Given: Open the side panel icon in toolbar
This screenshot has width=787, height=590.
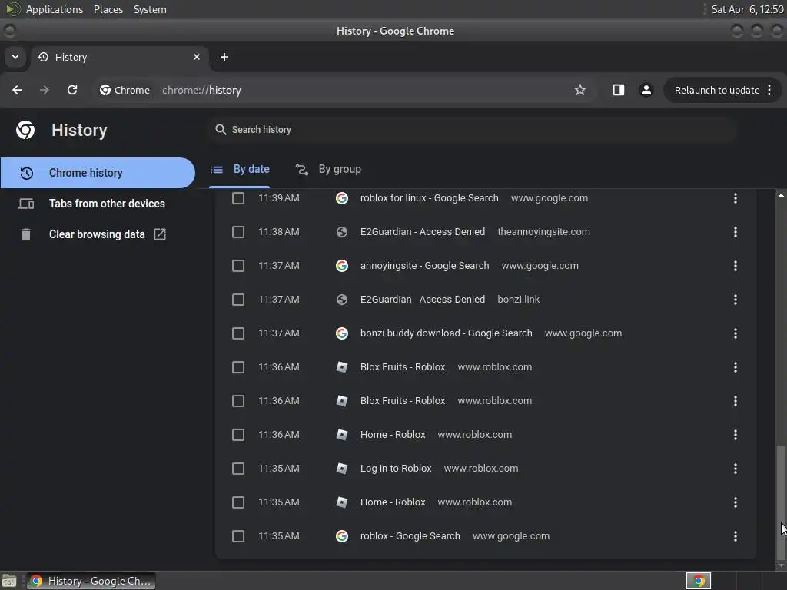Looking at the screenshot, I should (x=619, y=90).
